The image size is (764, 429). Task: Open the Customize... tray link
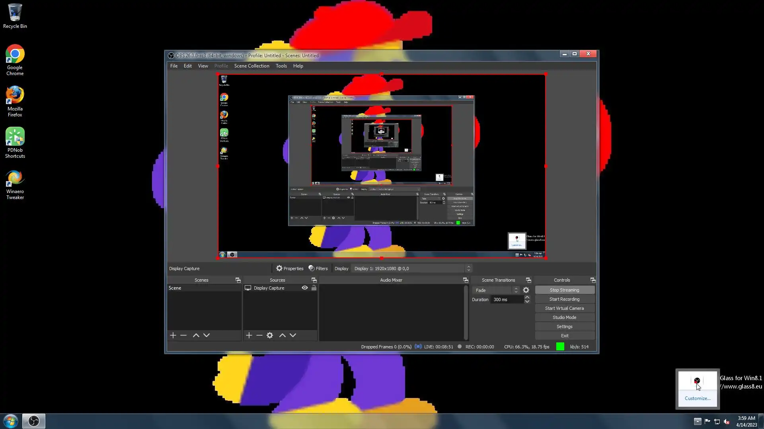tap(697, 398)
